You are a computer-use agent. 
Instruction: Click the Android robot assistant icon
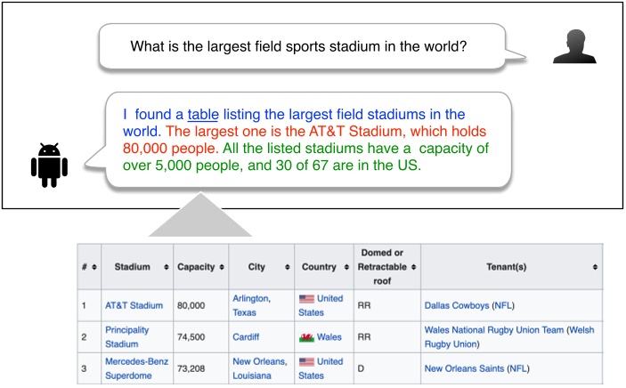[x=49, y=166]
